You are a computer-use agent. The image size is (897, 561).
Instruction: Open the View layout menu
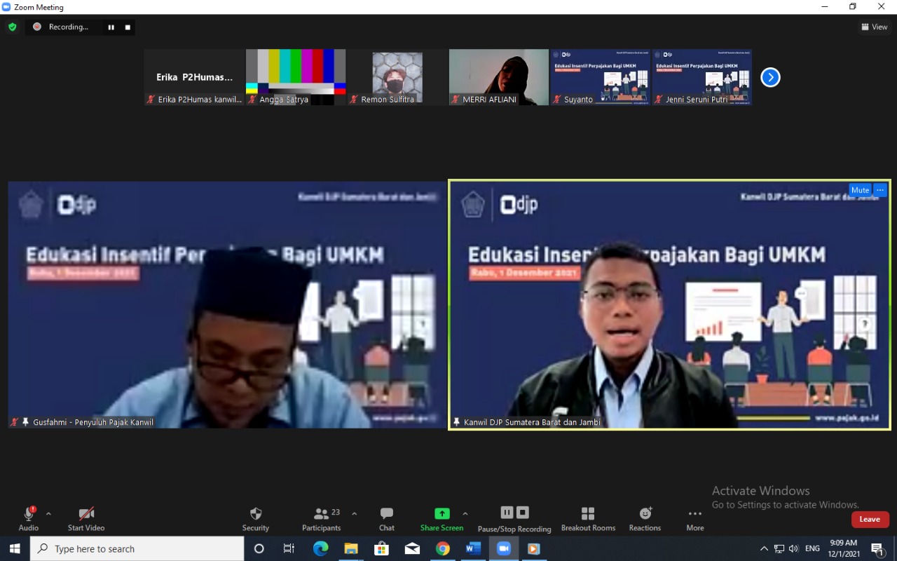(875, 27)
